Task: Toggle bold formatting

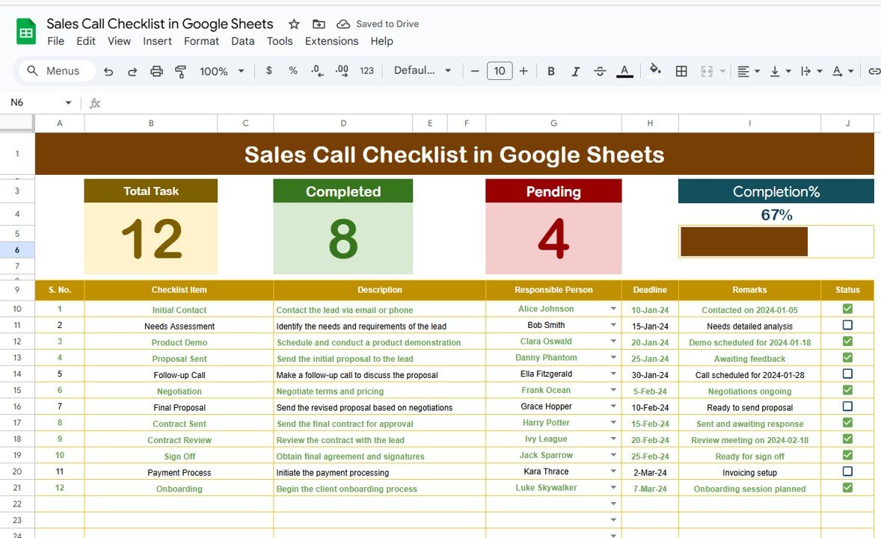Action: pyautogui.click(x=551, y=71)
